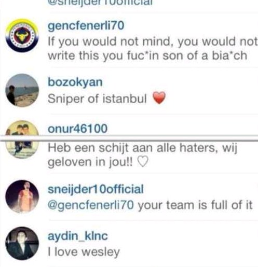The height and width of the screenshot is (267, 258).
Task: Select the 'Sniper of istanbul' comment text
Action: [97, 99]
